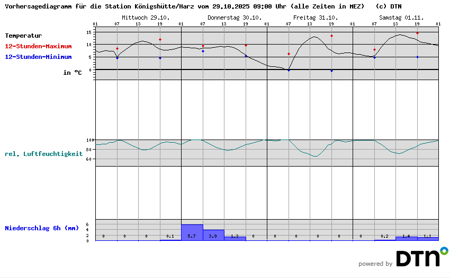This screenshot has width=450, height=278.
Task: Click the 0.2 precipitation value on Saturday
Action: (x=384, y=236)
